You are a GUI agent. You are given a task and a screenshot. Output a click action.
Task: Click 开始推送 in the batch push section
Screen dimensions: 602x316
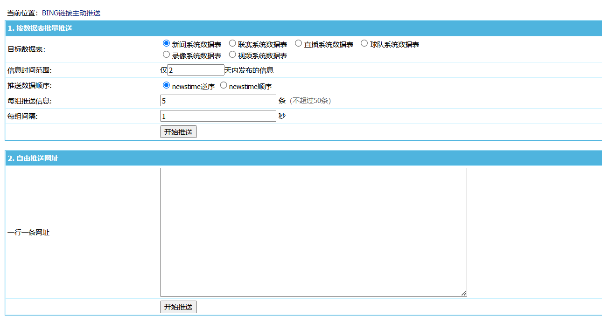point(178,131)
